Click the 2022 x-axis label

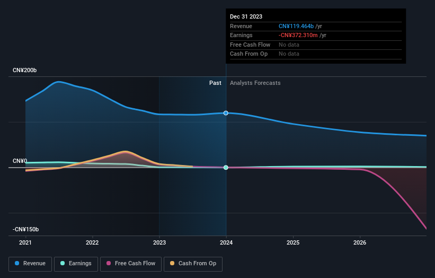[x=92, y=243]
